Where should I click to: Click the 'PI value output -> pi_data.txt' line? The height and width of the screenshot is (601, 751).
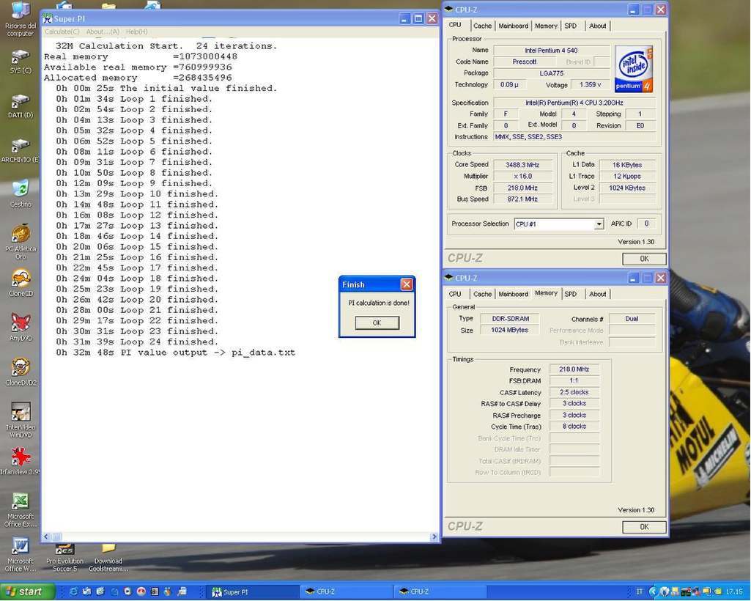[x=175, y=353]
